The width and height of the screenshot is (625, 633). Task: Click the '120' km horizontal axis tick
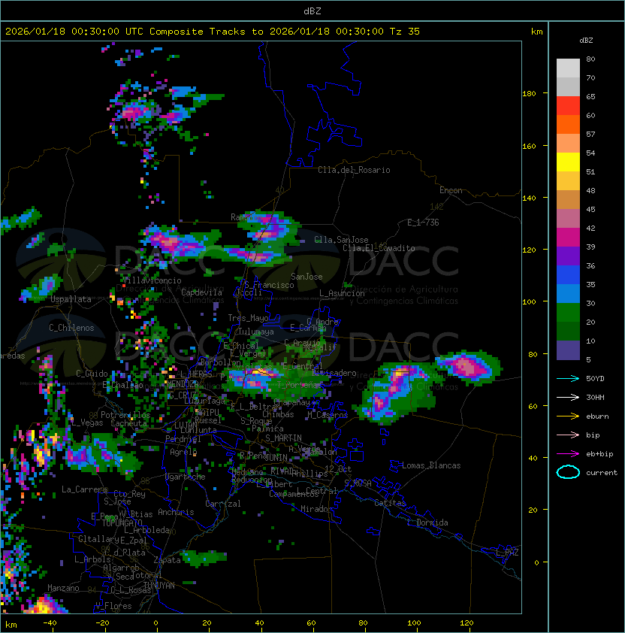466,623
